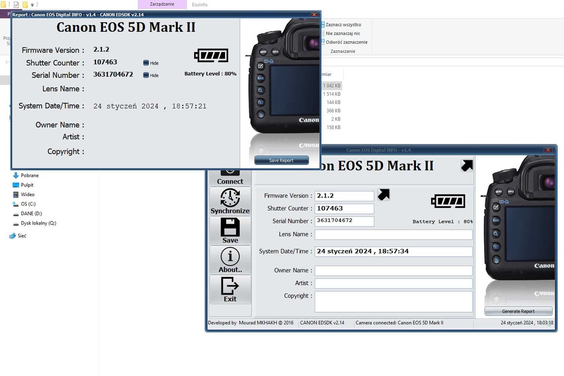Open the Zarządzanie ribbon tab
Screen dimensions: 564x376
162,4
